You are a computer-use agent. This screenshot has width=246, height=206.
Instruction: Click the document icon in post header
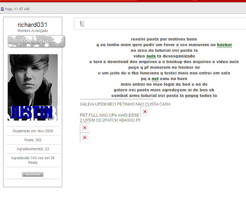(x=82, y=23)
